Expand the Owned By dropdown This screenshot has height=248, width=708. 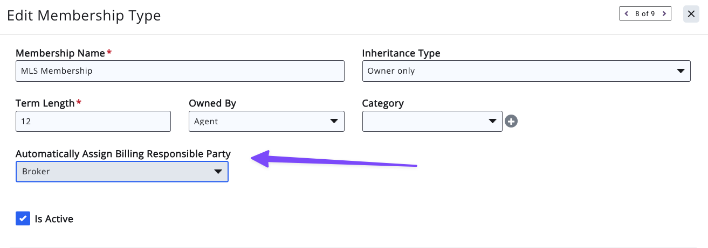coord(266,121)
